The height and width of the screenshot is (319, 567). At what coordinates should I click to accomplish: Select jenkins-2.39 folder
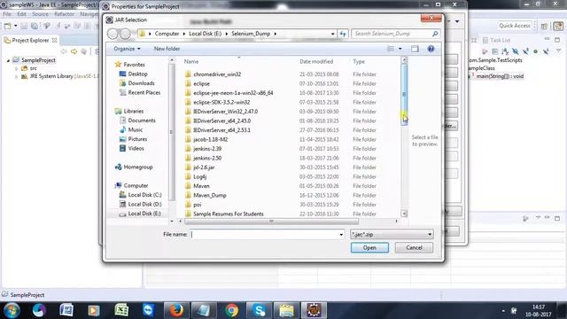pos(207,149)
